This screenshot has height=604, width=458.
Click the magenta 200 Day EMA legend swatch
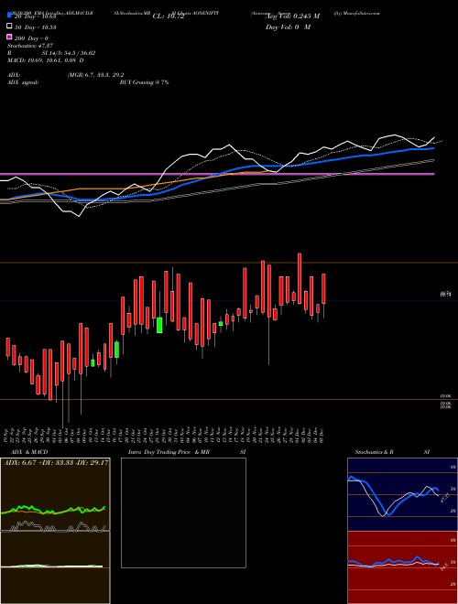(x=9, y=37)
